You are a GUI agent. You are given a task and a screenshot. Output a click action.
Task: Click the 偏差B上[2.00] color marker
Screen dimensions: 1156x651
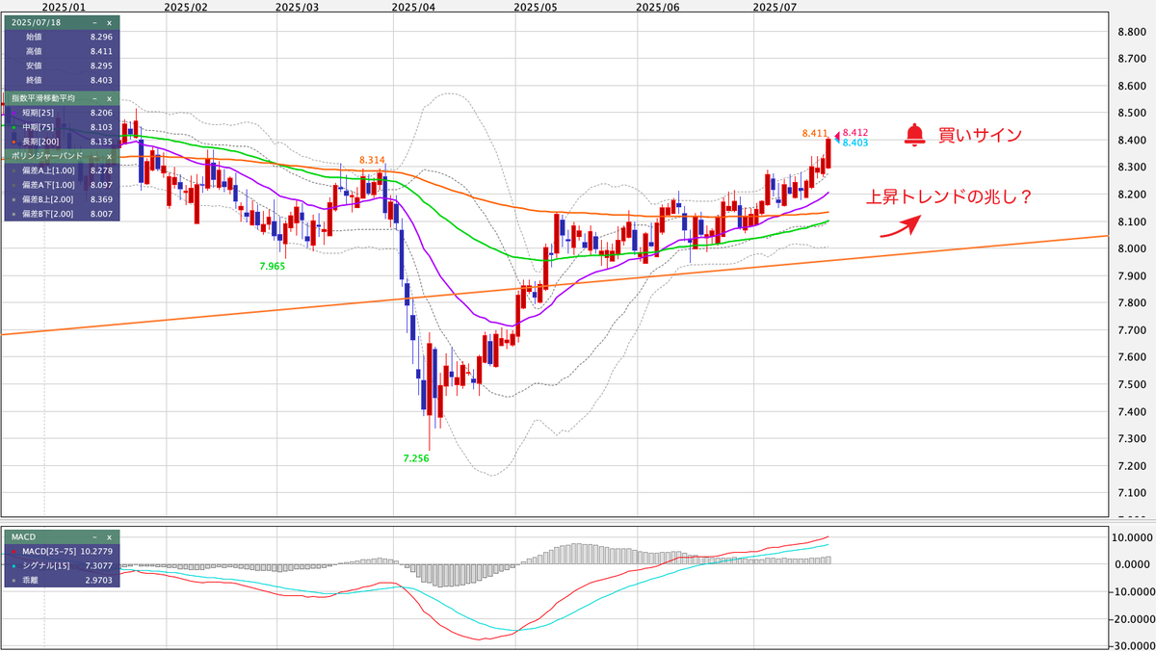coord(12,199)
